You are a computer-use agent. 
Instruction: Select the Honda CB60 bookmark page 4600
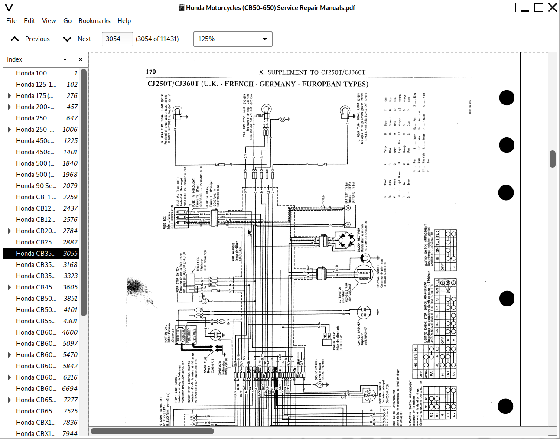[x=41, y=332]
